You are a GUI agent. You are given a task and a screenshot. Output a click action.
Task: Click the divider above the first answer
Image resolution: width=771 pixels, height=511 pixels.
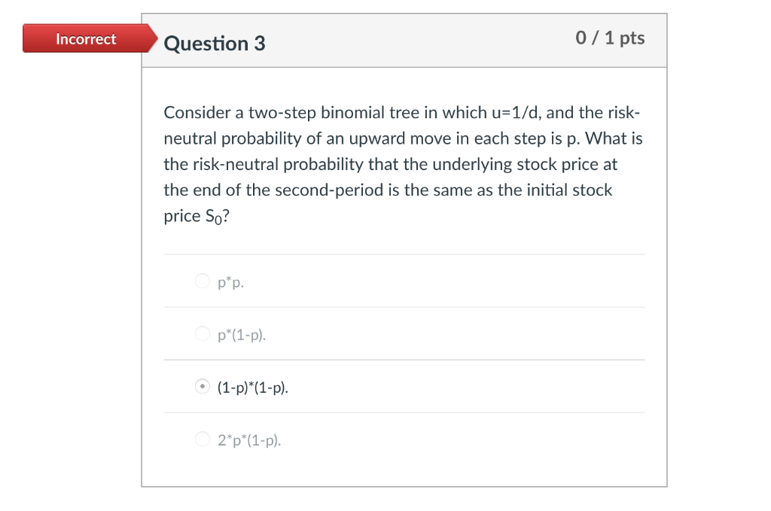(404, 254)
